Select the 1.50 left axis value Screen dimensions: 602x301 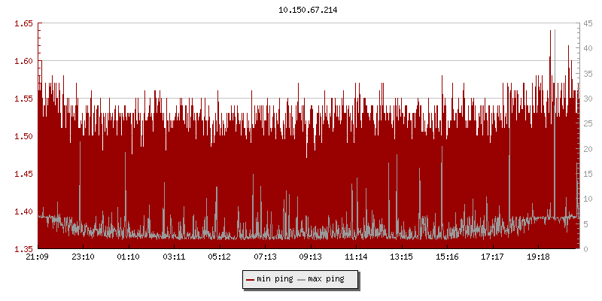tap(24, 136)
